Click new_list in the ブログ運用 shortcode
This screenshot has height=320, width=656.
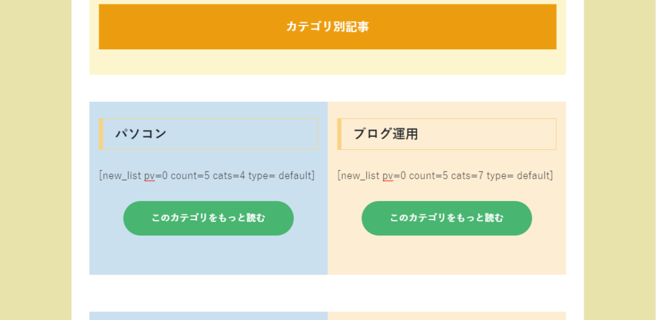361,175
